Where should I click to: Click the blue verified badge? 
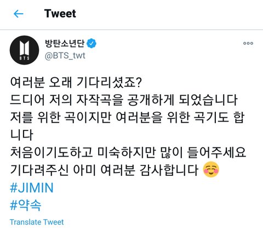[x=92, y=43]
